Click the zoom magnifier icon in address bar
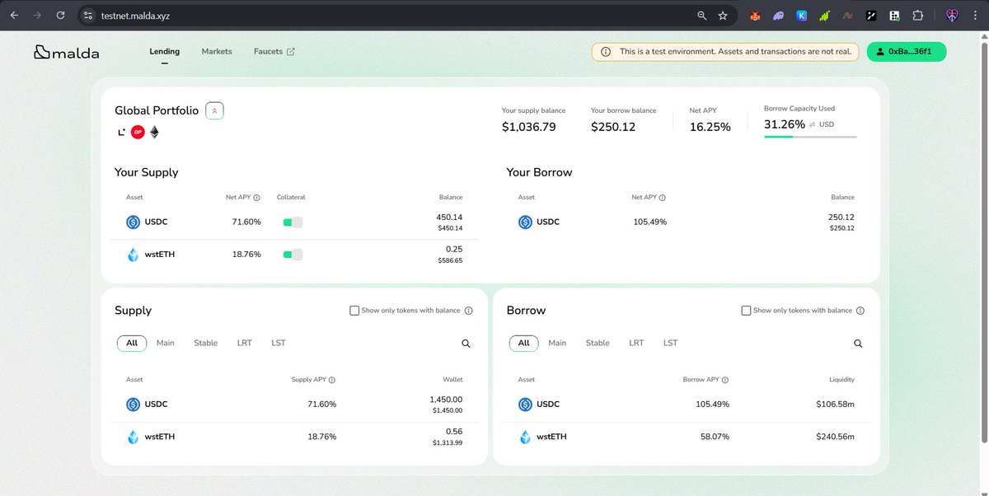The image size is (989, 496). click(702, 15)
